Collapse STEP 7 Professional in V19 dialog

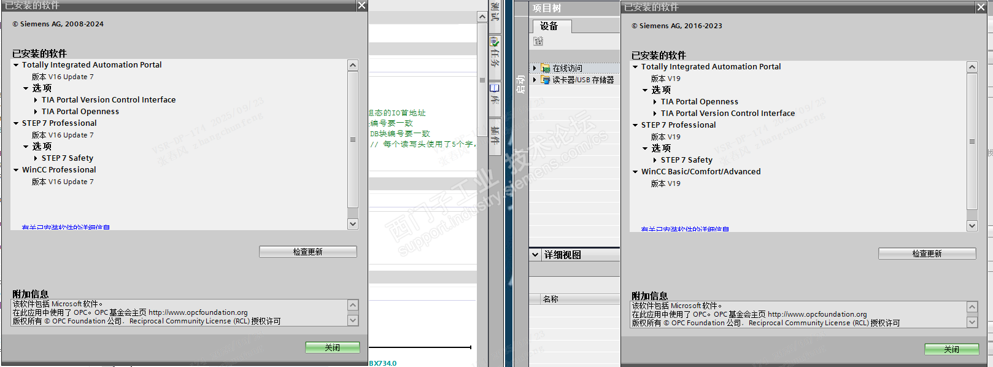(x=635, y=125)
